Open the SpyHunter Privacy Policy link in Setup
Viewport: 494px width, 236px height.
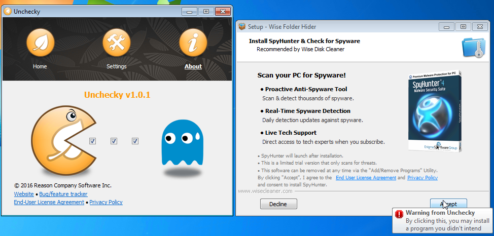422,178
